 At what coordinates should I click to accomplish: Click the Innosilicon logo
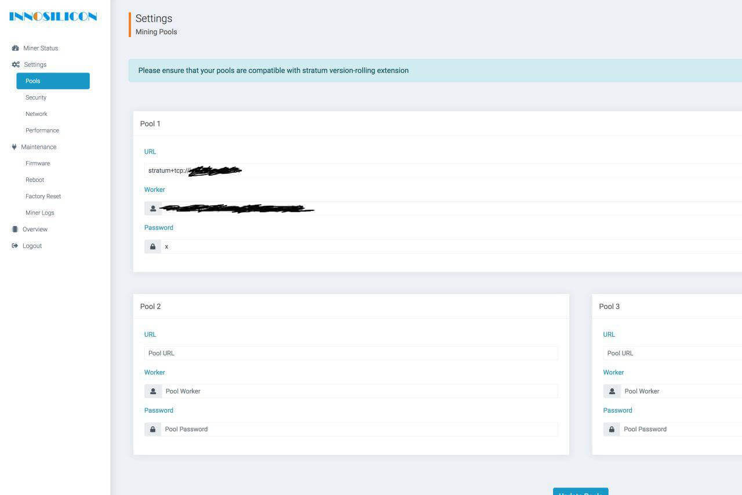[53, 17]
